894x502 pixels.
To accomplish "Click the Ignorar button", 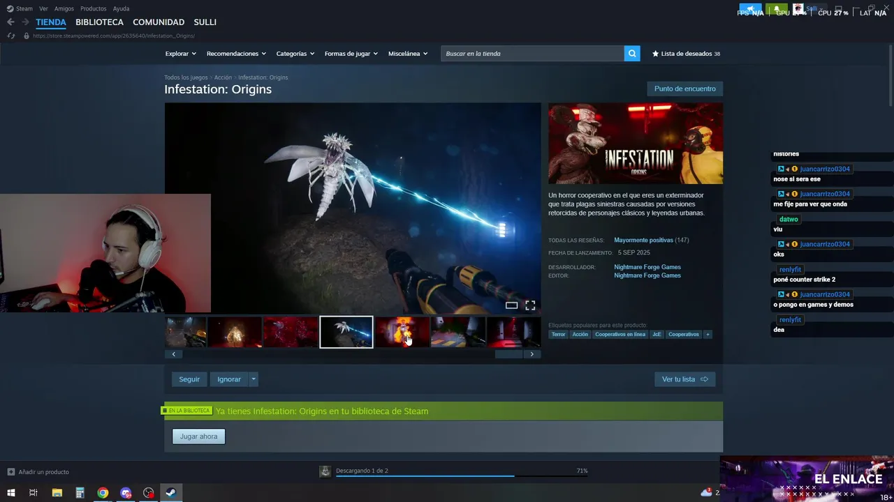I will (229, 379).
